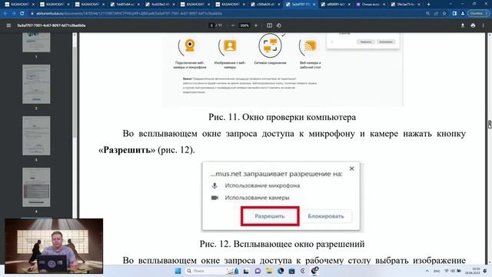Go back to previous page
The image size is (492, 277).
click(x=5, y=14)
